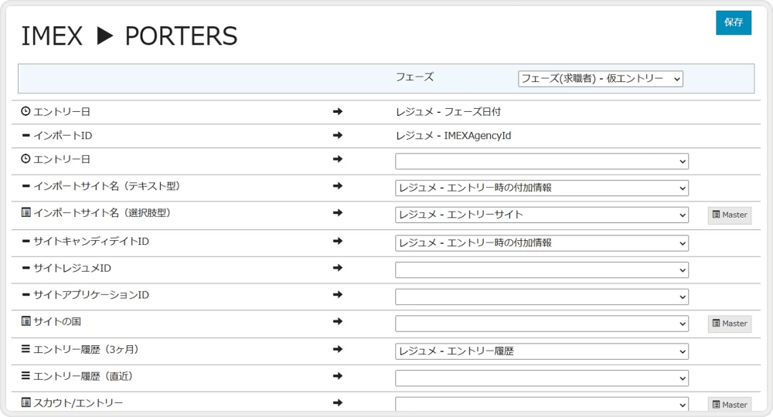The height and width of the screenshot is (417, 773).
Task: Open the サイトキャンディデイトID mapping dropdown
Action: 541,242
